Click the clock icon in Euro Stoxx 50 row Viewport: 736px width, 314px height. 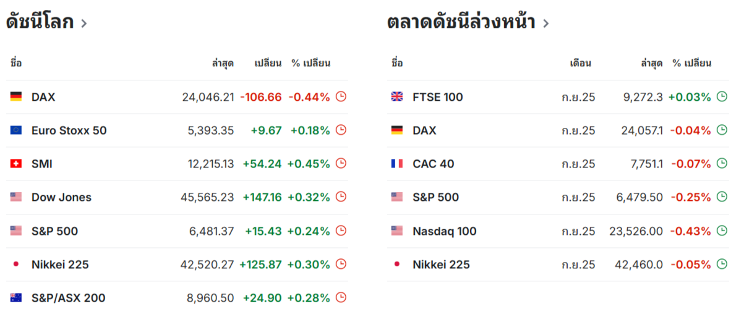pyautogui.click(x=341, y=130)
